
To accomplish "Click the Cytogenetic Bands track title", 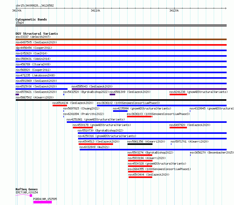I will pyautogui.click(x=31, y=19).
